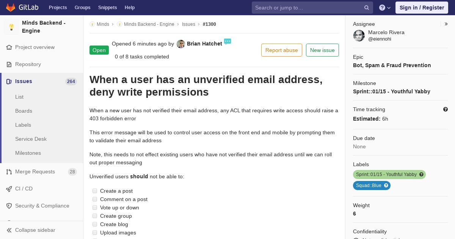This screenshot has width=455, height=239.
Task: Collapse the right sidebar with double chevron
Action: click(x=446, y=24)
